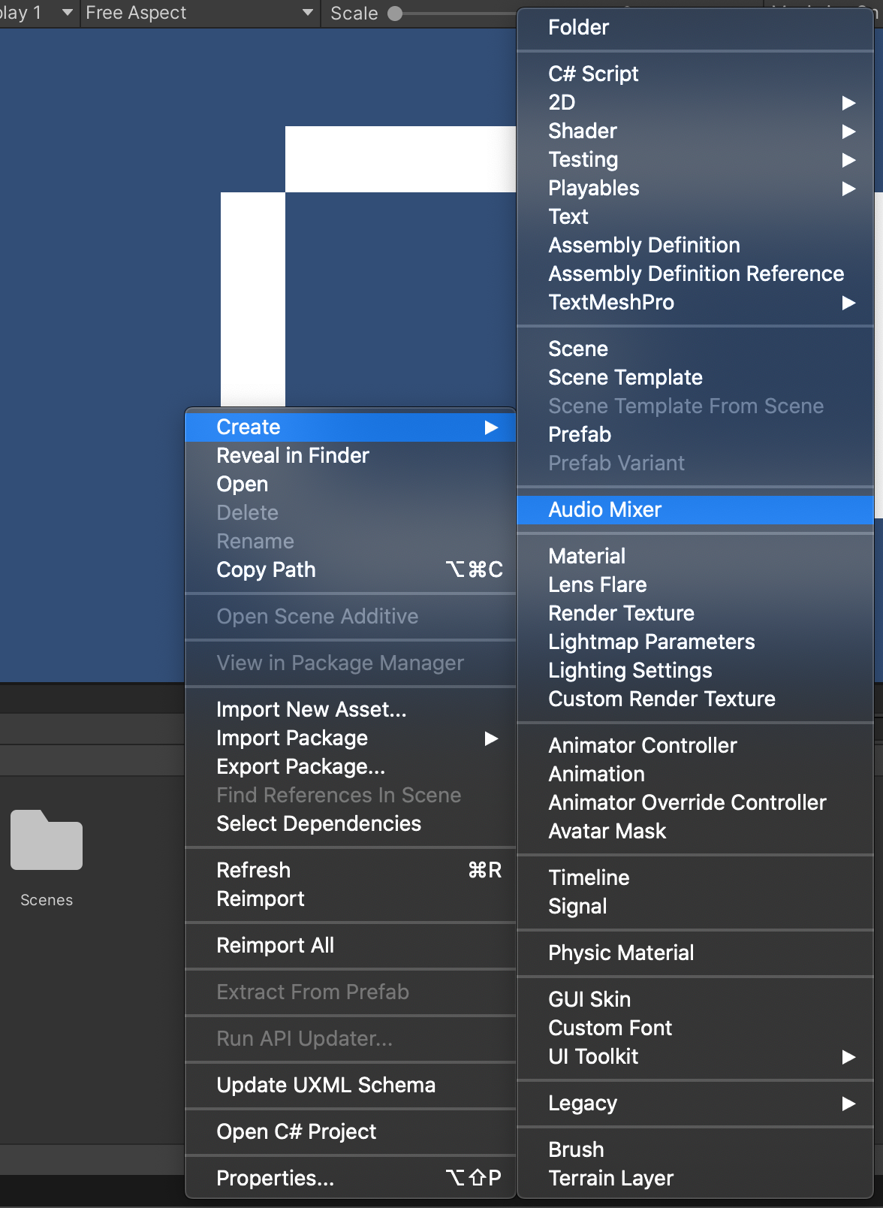Create an Assembly Definition Reference

click(695, 273)
